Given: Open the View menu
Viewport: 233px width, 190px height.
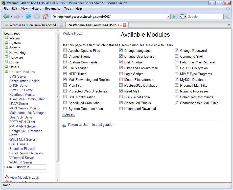Looking at the screenshot, I should [24, 9].
